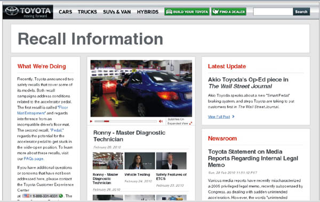
Task: Click the Find a Dealer button
Action: point(229,12)
